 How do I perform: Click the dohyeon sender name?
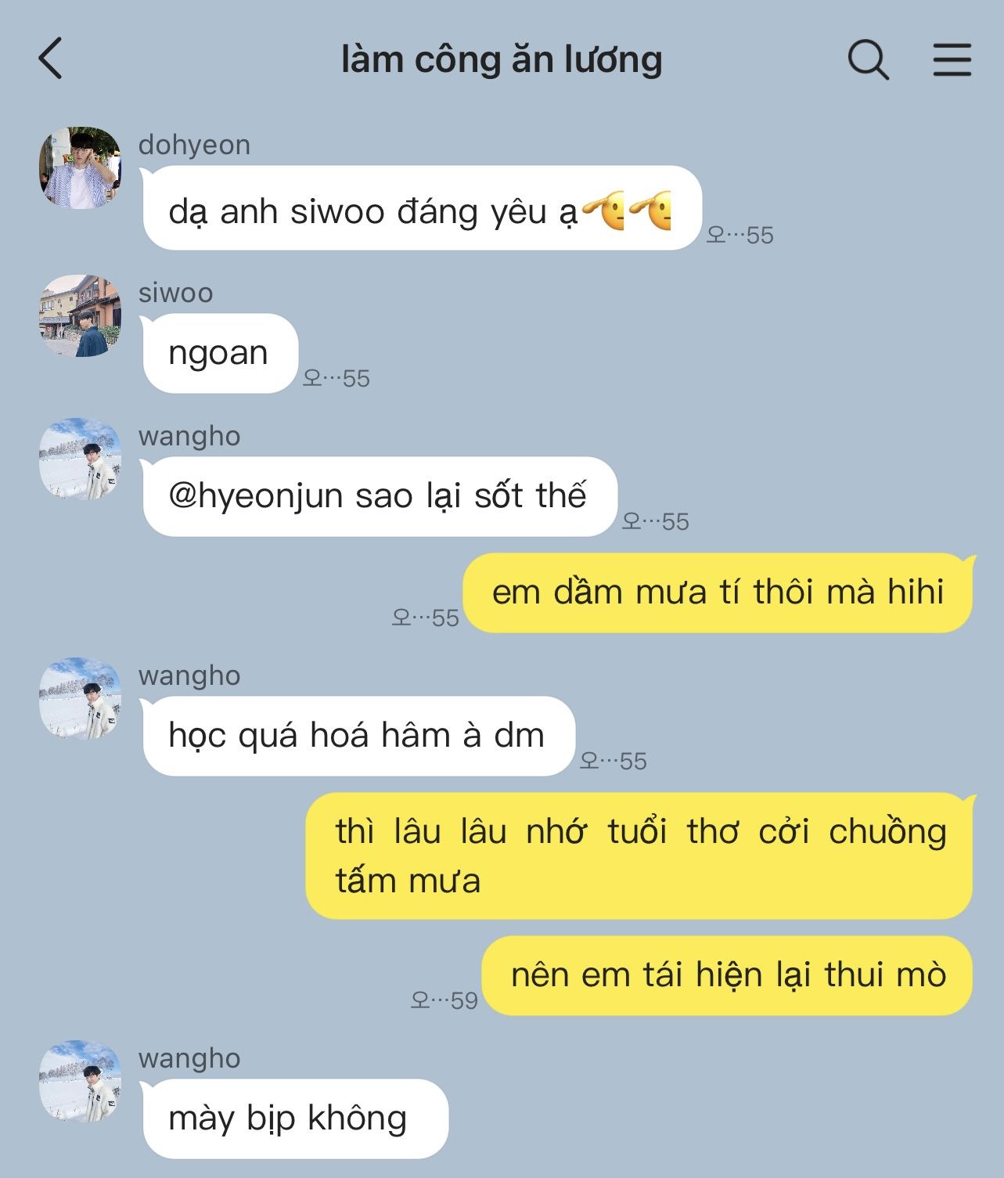194,145
